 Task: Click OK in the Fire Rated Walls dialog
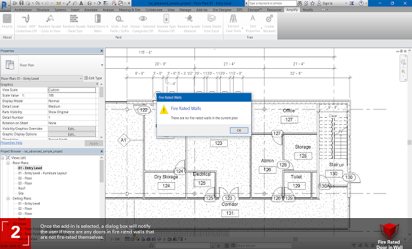(239, 131)
